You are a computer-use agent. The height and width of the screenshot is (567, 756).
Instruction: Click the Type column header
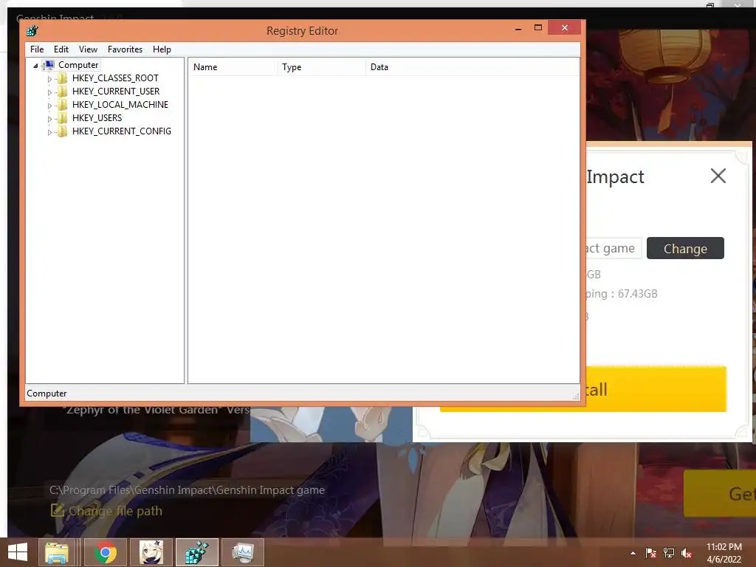point(320,67)
